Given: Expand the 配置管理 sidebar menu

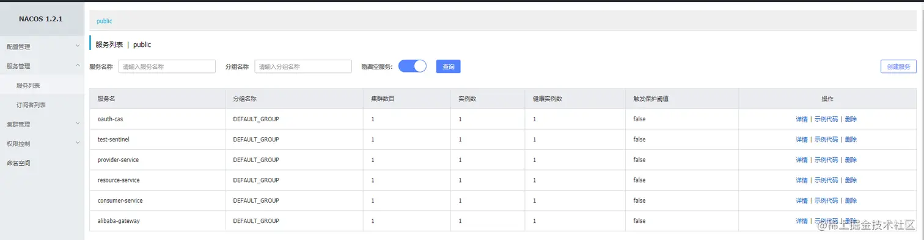Looking at the screenshot, I should [42, 46].
